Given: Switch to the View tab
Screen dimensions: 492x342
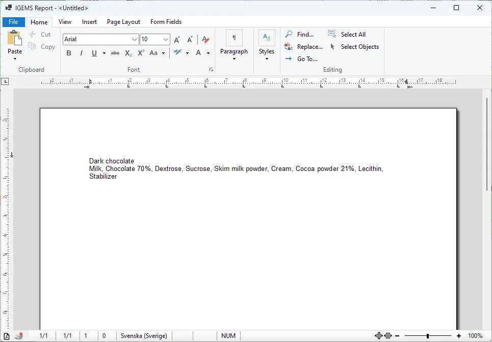Looking at the screenshot, I should click(65, 22).
